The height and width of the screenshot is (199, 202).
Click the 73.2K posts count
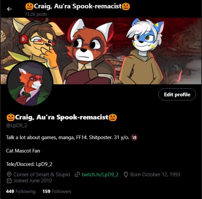(36, 14)
